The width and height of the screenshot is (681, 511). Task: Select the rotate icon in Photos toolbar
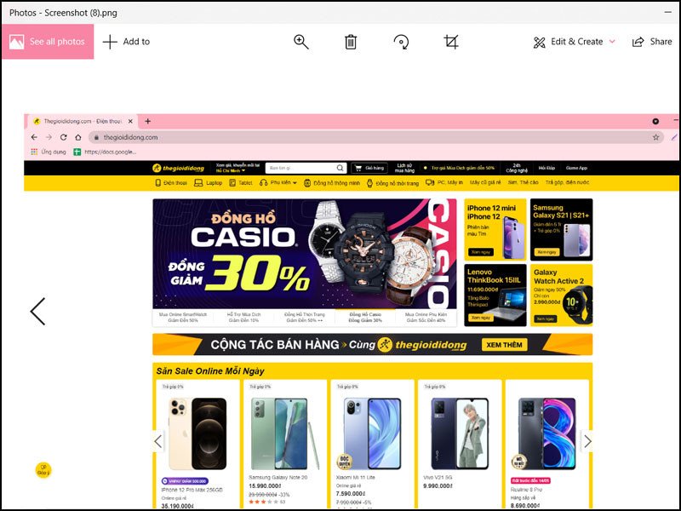[403, 41]
